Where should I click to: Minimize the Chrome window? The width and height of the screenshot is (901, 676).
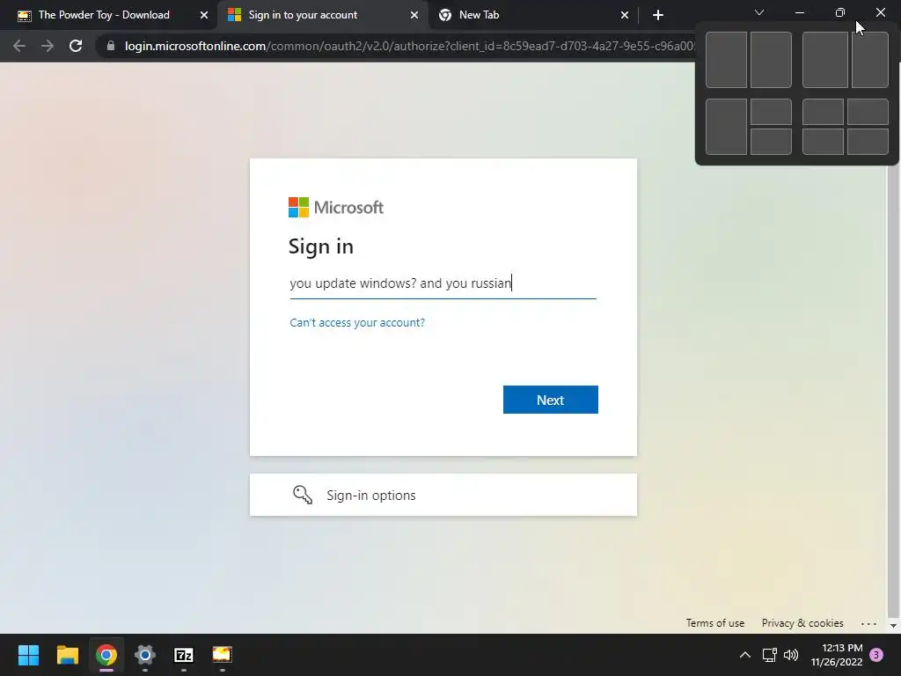click(x=799, y=12)
